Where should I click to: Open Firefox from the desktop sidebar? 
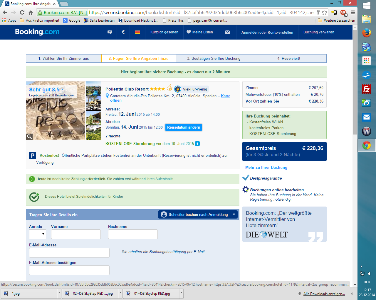tap(366, 33)
